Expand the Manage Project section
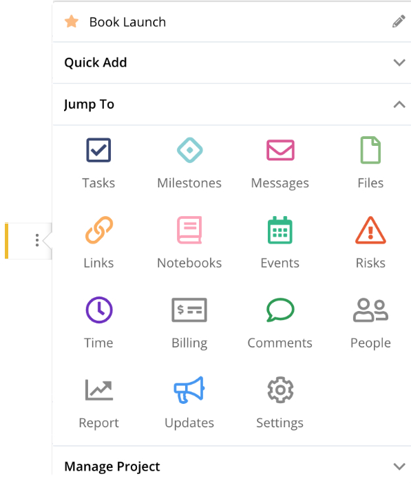 pos(232,466)
